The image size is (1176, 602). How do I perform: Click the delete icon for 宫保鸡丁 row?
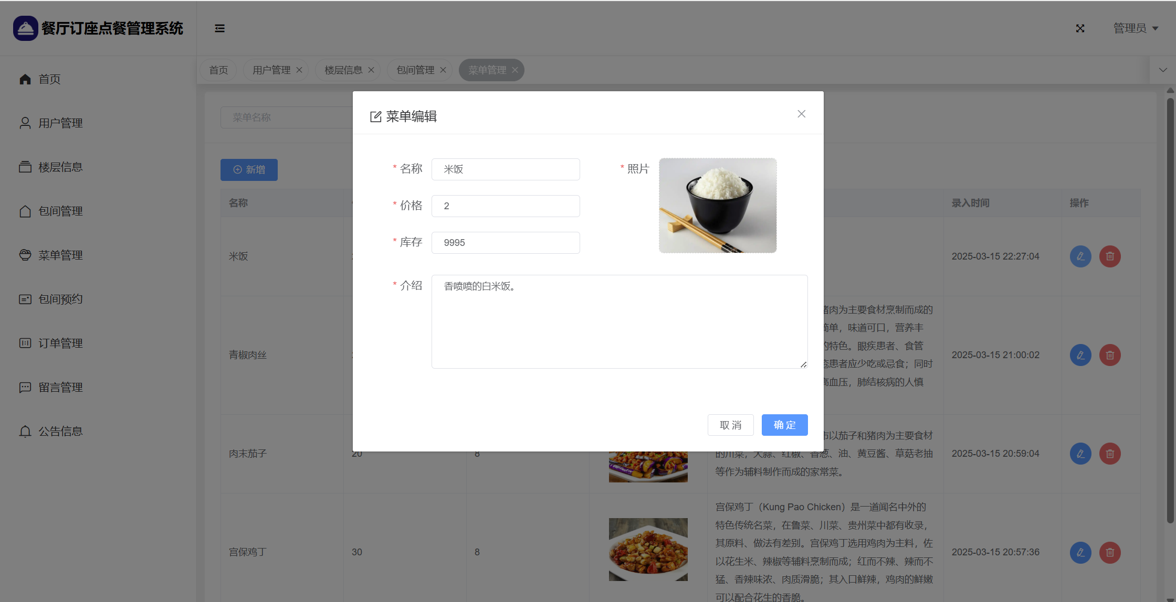click(1110, 552)
